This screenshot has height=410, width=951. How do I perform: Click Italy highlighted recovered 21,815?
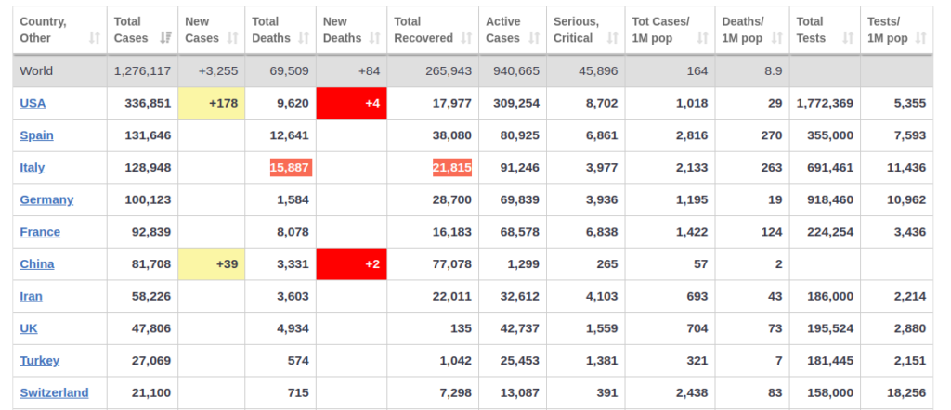(x=452, y=168)
